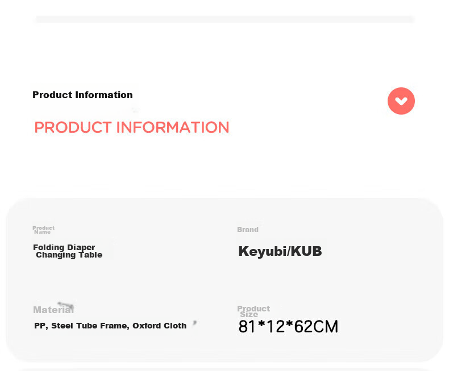Screen dimensions: 449x371
Task: Click the grey bar at page top
Action: (225, 19)
